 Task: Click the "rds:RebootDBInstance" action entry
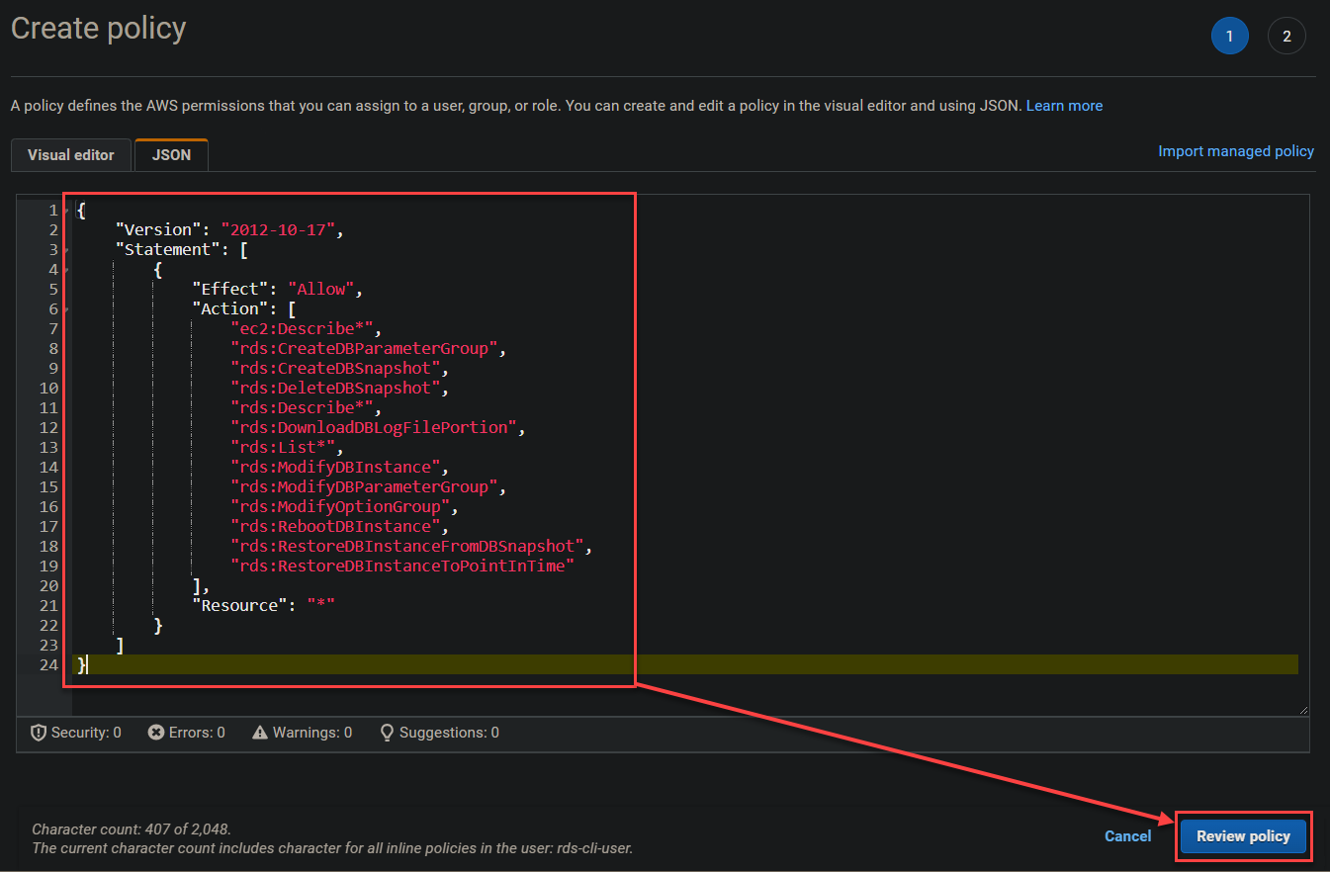pos(337,527)
